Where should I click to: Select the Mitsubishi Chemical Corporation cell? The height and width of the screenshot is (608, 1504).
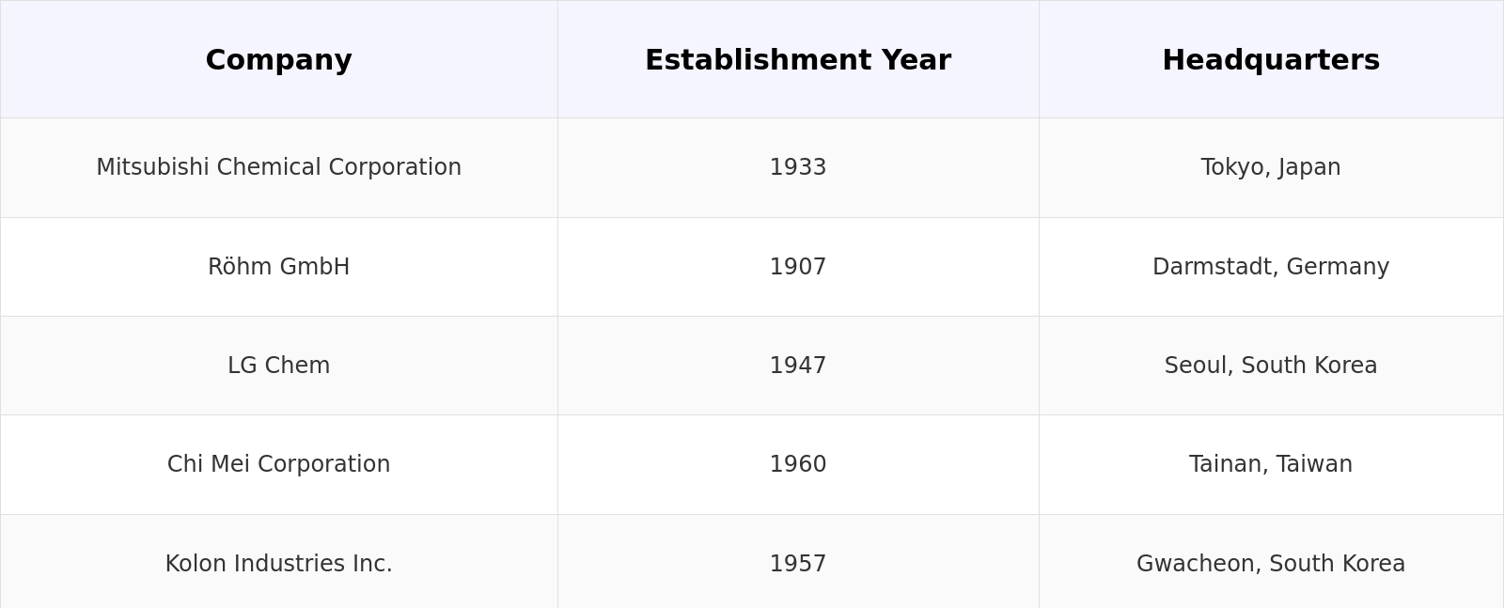pos(278,167)
